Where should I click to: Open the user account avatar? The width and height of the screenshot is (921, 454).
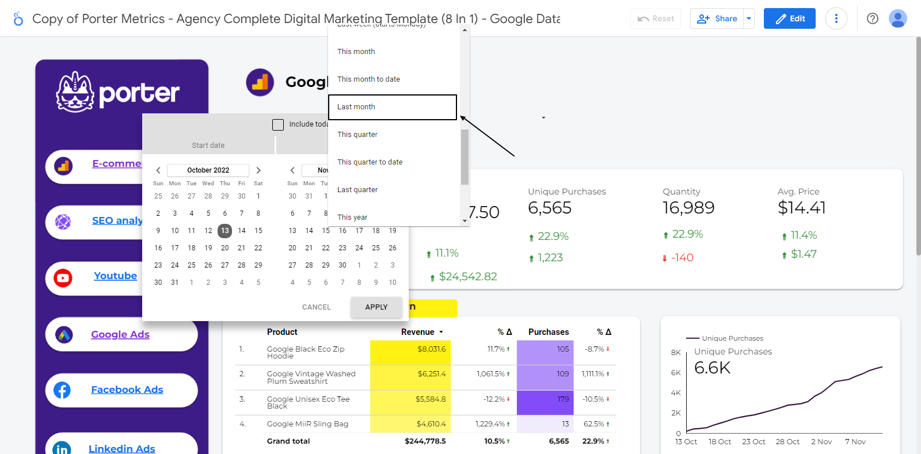898,18
